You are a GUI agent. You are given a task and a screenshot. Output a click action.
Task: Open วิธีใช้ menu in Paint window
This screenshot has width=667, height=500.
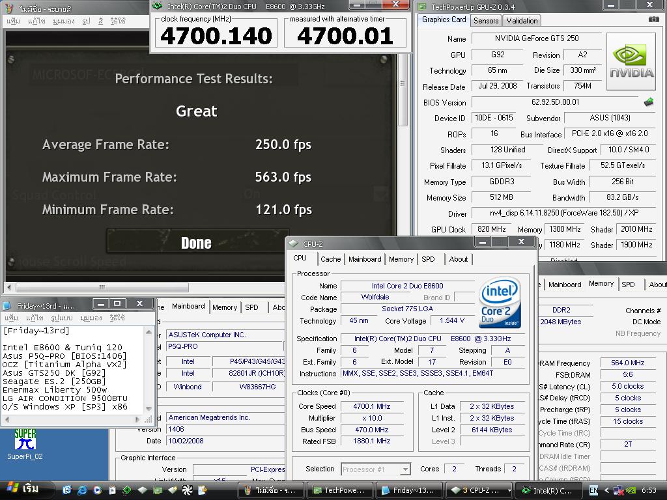[117, 21]
